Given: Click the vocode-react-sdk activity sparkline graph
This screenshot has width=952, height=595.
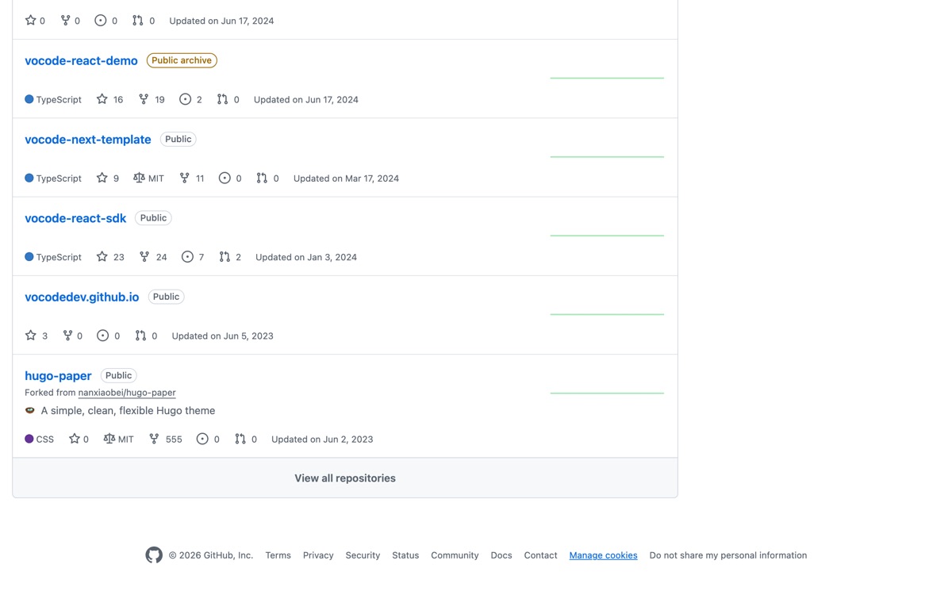Looking at the screenshot, I should [607, 235].
